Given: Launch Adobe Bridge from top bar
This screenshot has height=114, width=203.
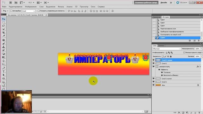Looking at the screenshot, I should (x=10, y=3).
